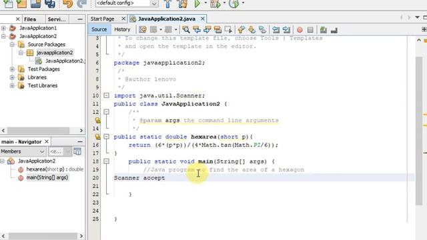Minimize the Navigator panel

click(x=80, y=141)
